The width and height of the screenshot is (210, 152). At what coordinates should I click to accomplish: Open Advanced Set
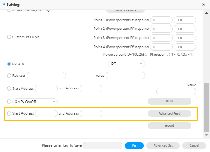point(163,145)
